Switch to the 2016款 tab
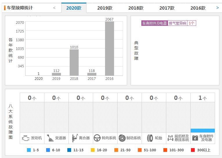 [198, 8]
